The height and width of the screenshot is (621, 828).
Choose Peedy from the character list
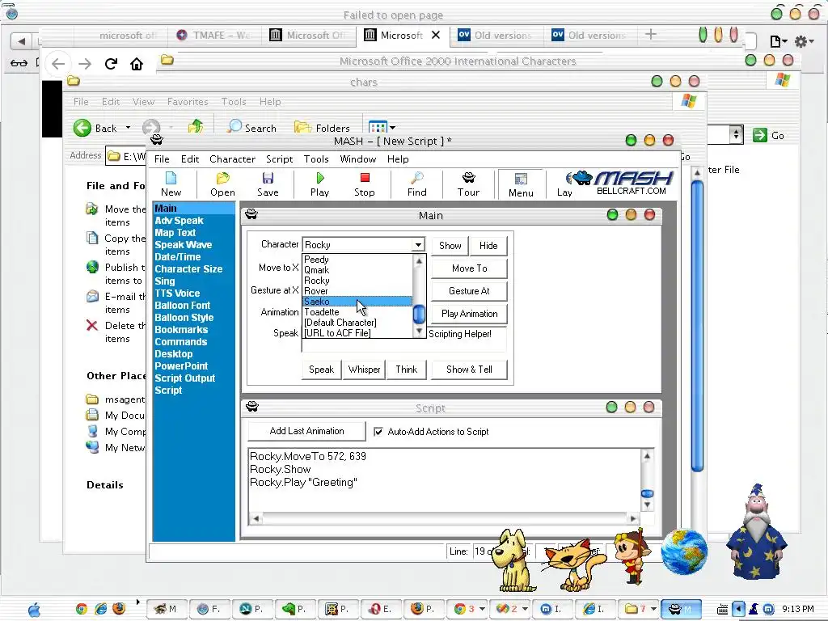[357, 260]
